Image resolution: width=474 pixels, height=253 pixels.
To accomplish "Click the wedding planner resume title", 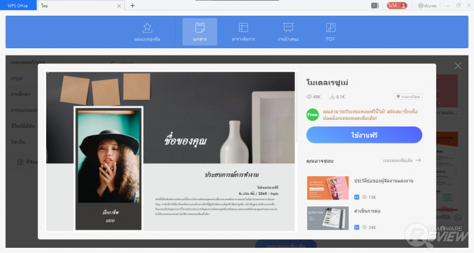I will coord(383,181).
